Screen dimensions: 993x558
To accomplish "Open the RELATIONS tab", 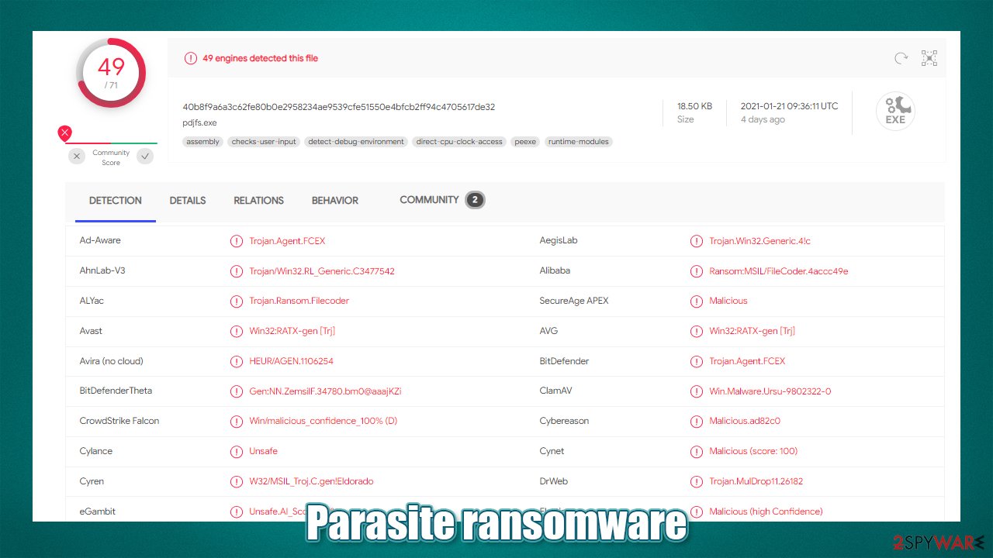I will coord(259,201).
